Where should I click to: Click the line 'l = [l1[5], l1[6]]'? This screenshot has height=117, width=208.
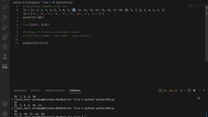pyautogui.click(x=36, y=25)
